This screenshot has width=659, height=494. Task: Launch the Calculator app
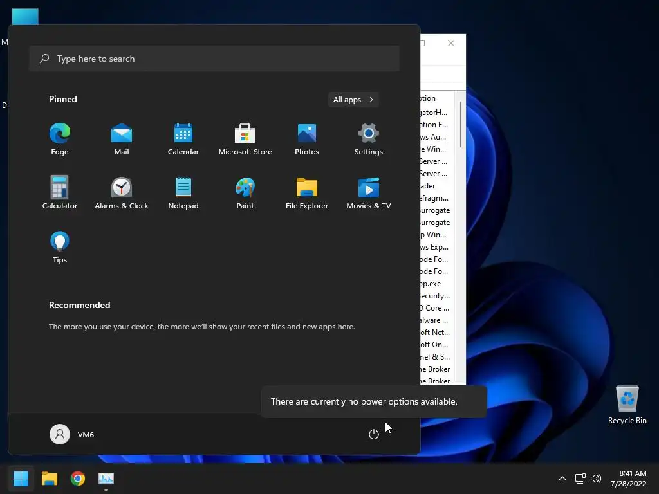(60, 193)
